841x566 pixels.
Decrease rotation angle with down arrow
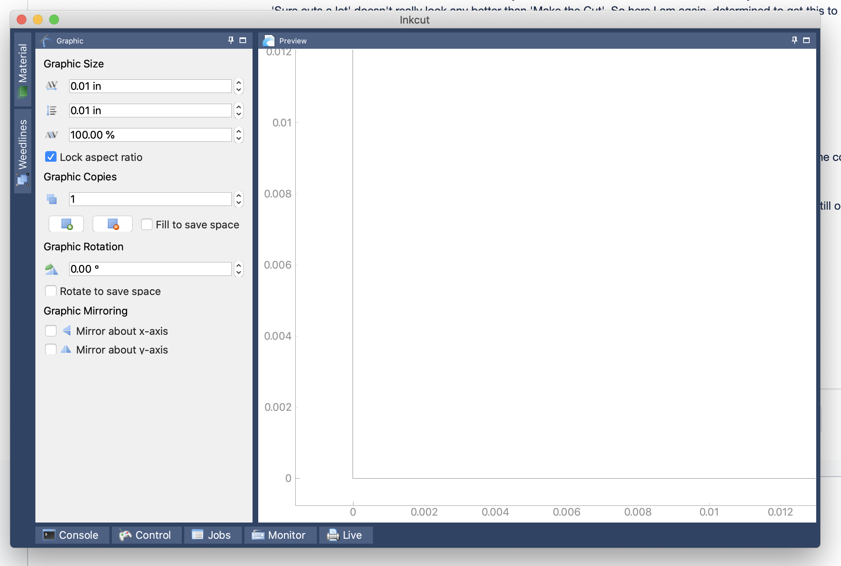click(x=239, y=273)
